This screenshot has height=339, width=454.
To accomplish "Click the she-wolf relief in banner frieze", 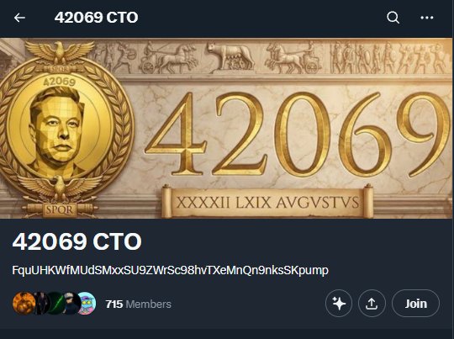I will [230, 56].
